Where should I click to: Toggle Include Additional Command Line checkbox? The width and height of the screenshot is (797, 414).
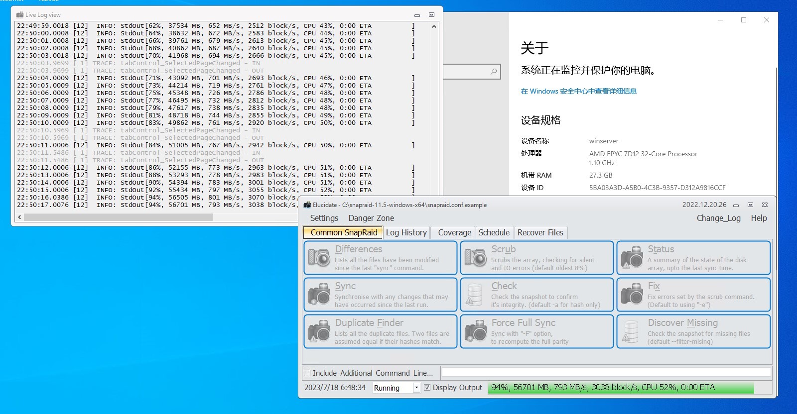[307, 373]
